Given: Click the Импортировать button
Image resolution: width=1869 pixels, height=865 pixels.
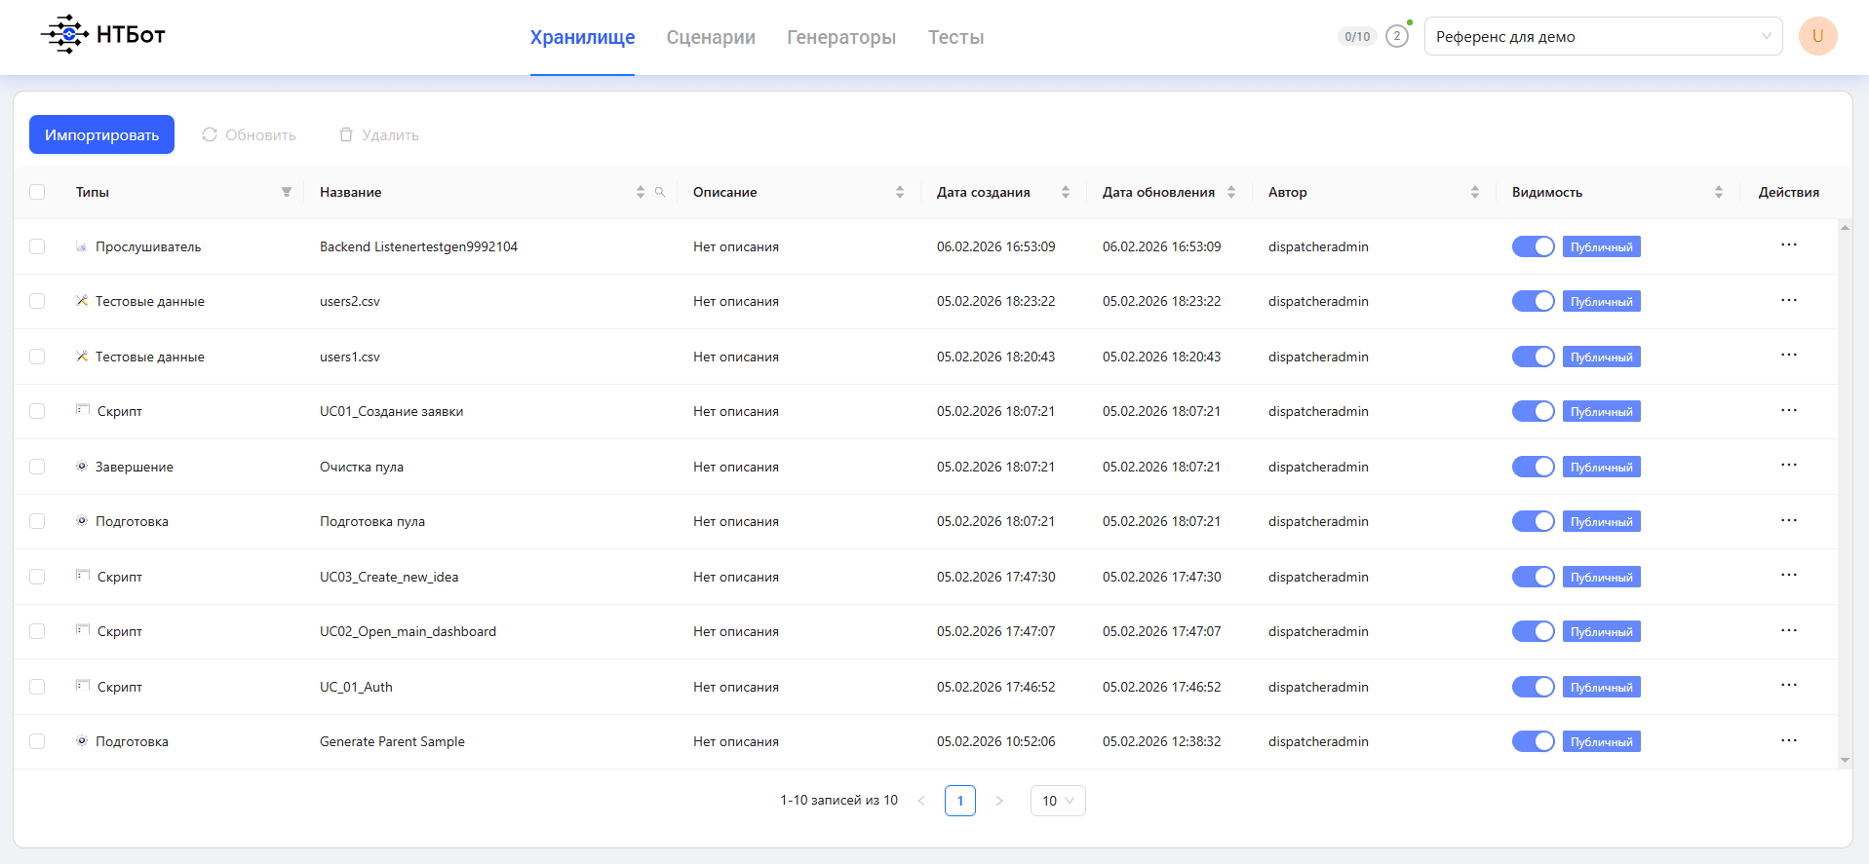Looking at the screenshot, I should coord(101,134).
